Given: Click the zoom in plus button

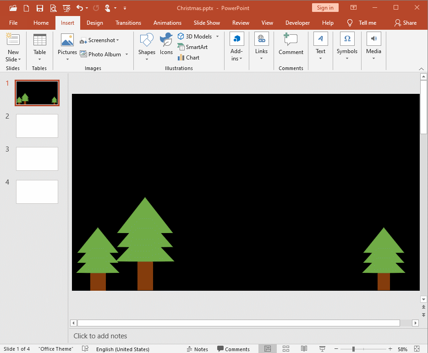Looking at the screenshot, I should 390,348.
